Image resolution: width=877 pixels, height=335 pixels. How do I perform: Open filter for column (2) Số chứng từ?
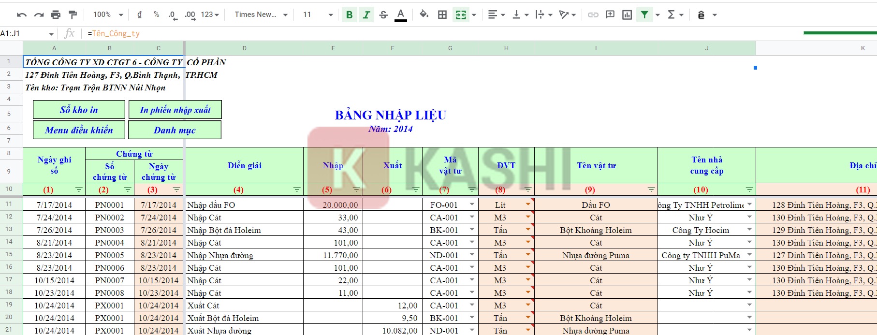coord(128,189)
